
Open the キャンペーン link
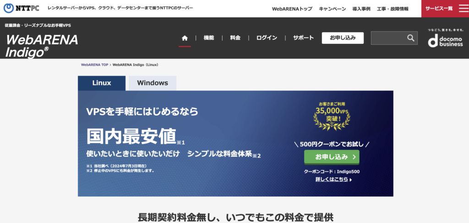pyautogui.click(x=333, y=9)
